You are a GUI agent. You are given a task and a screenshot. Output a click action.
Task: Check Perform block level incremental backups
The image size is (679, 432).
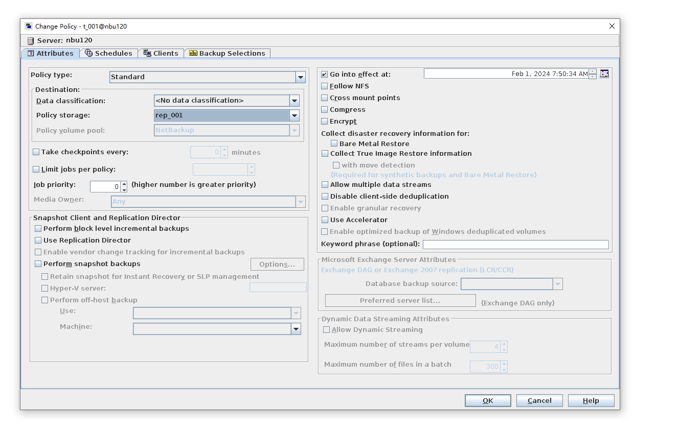(38, 229)
